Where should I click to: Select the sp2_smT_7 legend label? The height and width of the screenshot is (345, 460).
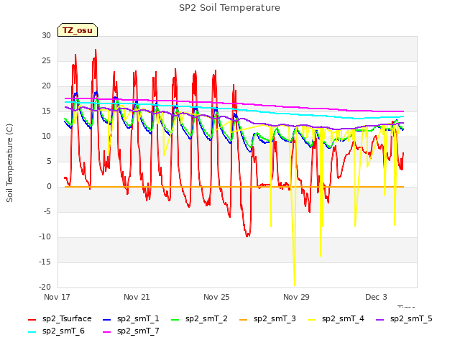click(x=138, y=331)
